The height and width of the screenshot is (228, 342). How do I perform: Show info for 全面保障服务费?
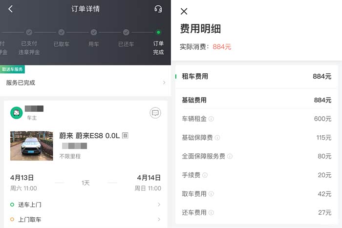coord(230,156)
